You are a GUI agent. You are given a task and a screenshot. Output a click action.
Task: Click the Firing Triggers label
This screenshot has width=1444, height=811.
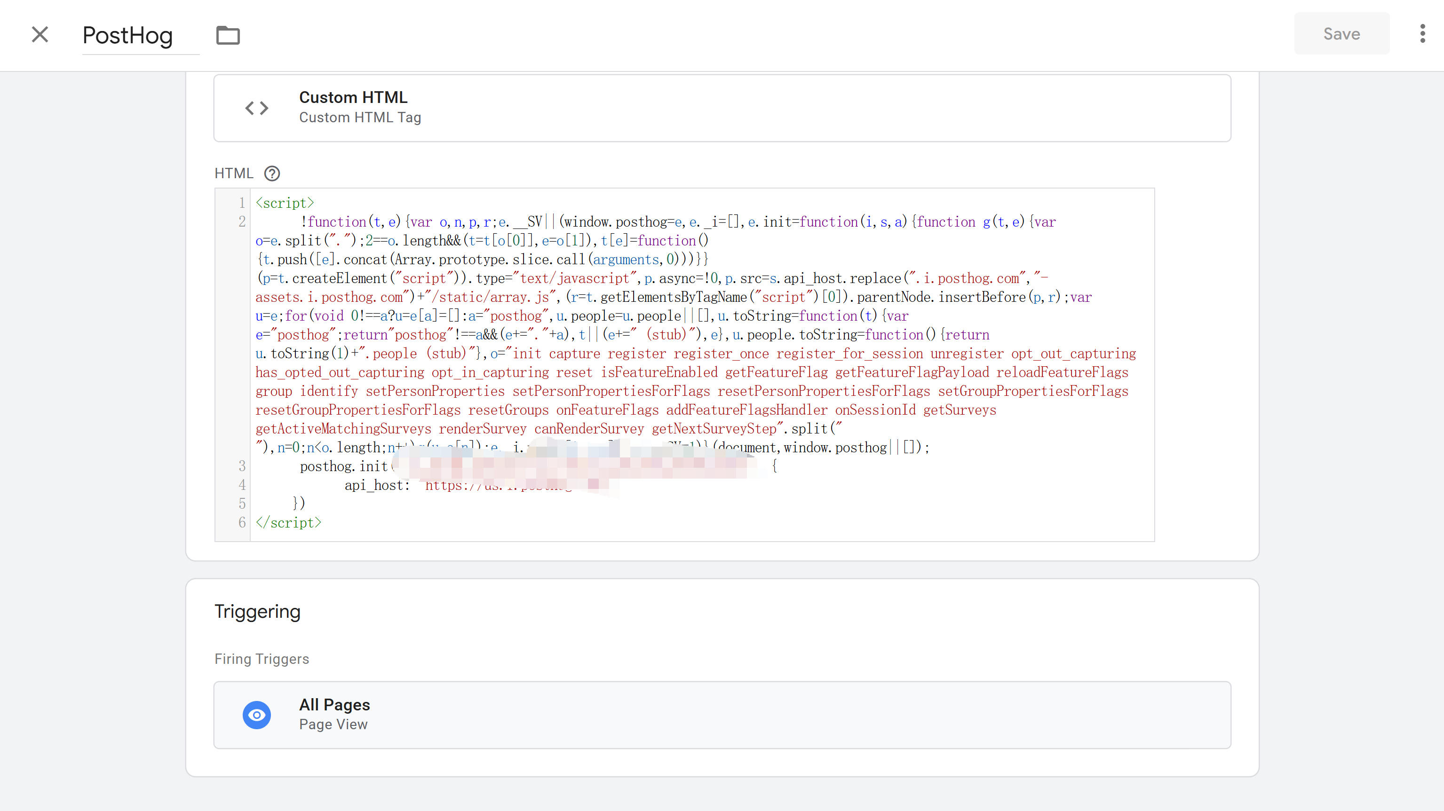click(x=262, y=659)
